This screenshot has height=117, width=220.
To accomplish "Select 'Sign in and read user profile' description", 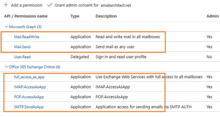I will [x=121, y=57].
